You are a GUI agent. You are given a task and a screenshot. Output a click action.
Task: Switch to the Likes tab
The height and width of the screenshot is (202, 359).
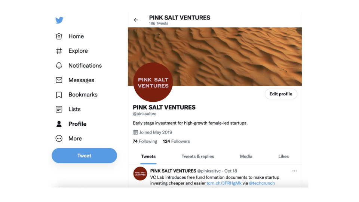click(283, 156)
